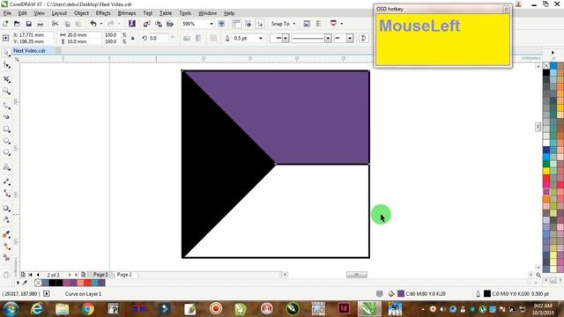Screen dimensions: 564x317
Task: Click the Export icon in toolbar
Action: (x=159, y=24)
